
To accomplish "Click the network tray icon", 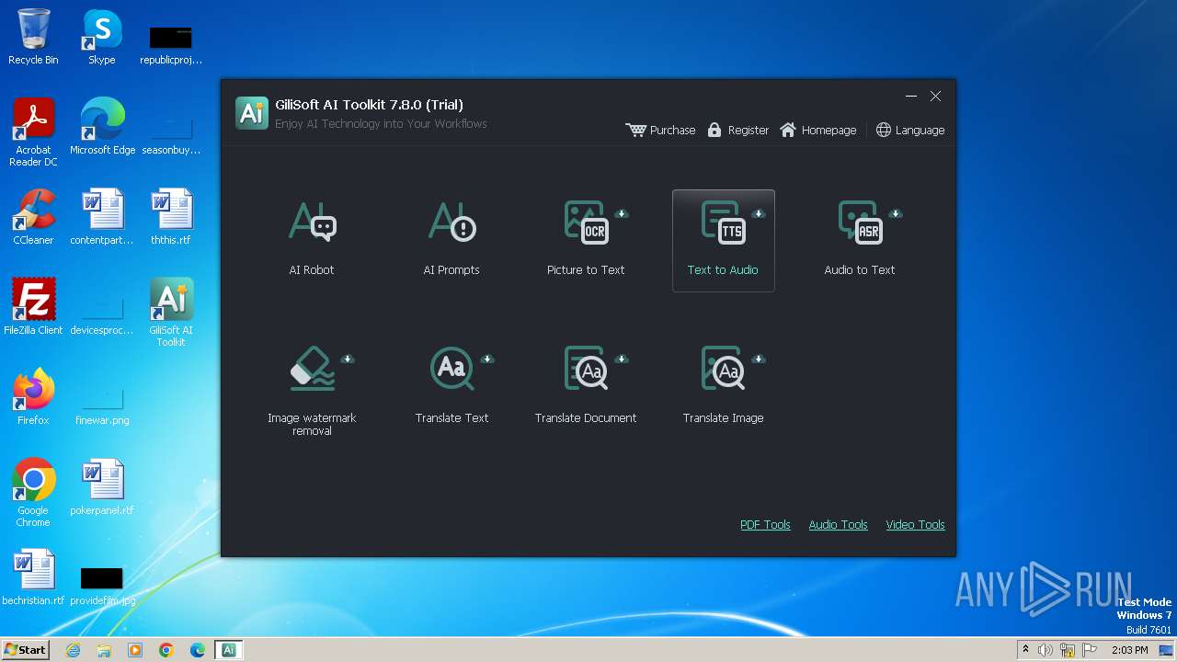I will point(1068,650).
